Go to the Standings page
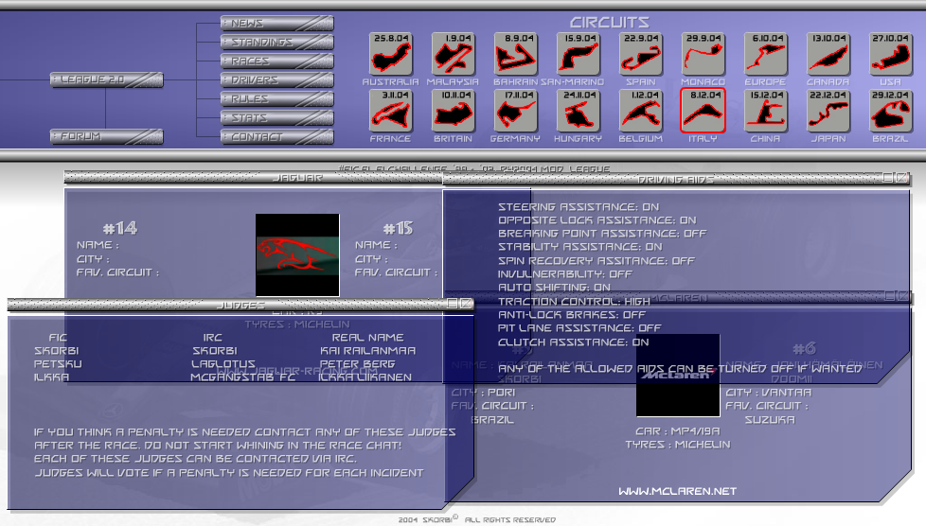The height and width of the screenshot is (526, 926). tap(277, 42)
